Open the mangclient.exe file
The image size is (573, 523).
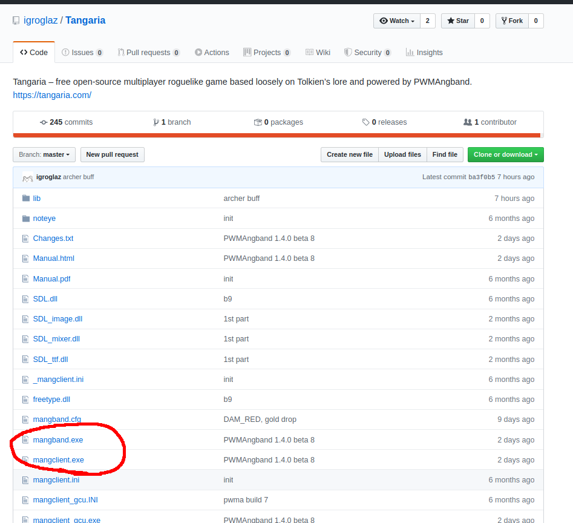click(x=59, y=460)
